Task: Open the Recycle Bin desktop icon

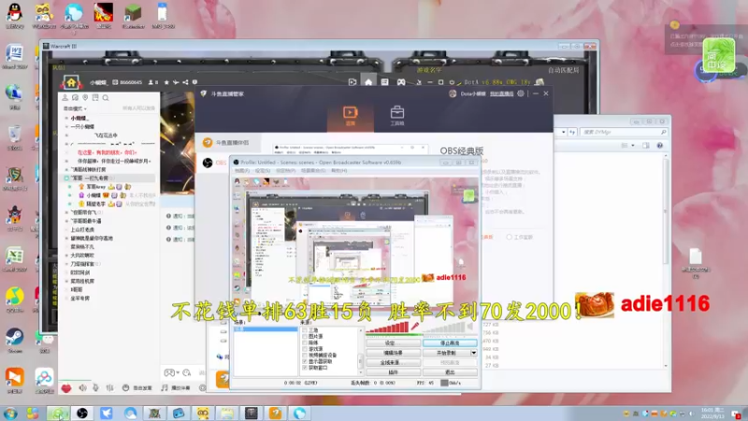Action: [15, 138]
